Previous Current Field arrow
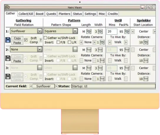 [31, 86]
